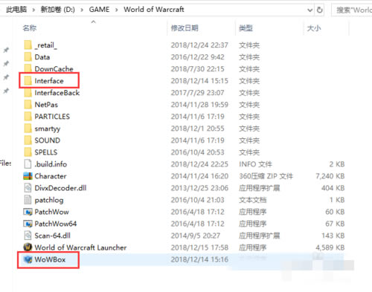Expand the chevron after 此电脑 breadcrumb
Viewport: 372px width, 292px height.
pos(33,10)
